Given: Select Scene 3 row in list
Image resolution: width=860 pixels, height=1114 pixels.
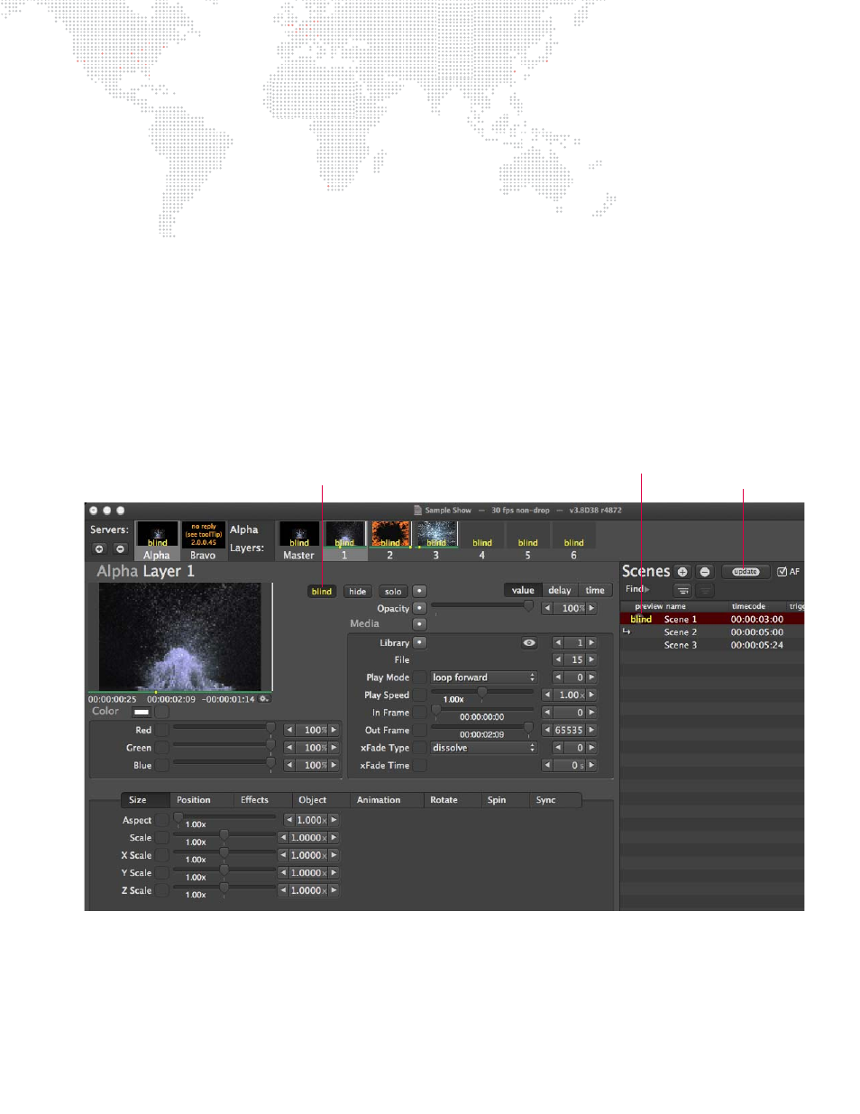Looking at the screenshot, I should (711, 645).
